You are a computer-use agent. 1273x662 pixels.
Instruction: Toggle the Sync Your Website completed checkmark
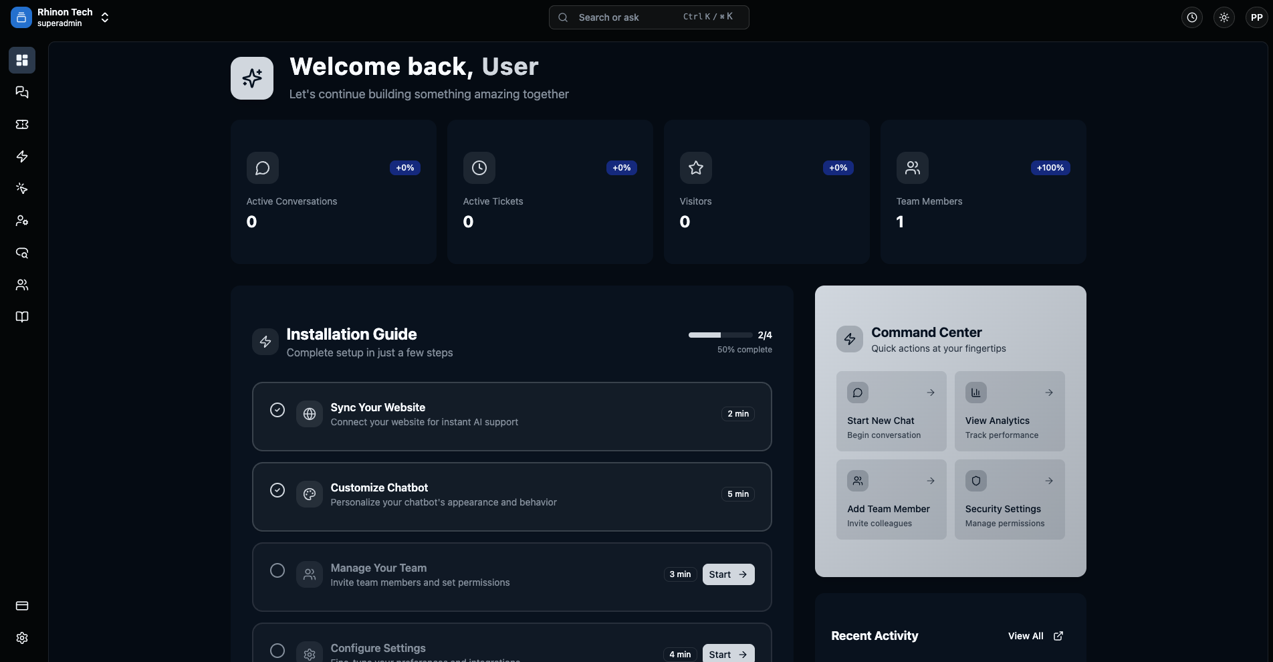[277, 410]
